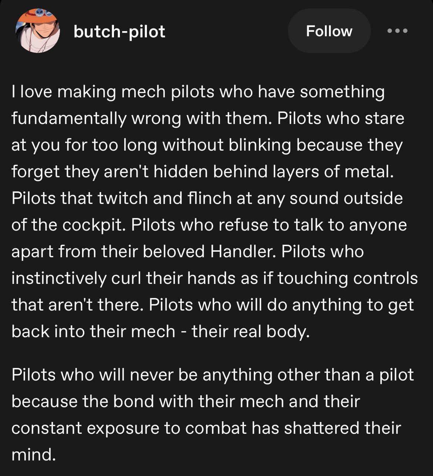The width and height of the screenshot is (433, 476).
Task: Click the final word "mind." in the post
Action: click(x=34, y=455)
